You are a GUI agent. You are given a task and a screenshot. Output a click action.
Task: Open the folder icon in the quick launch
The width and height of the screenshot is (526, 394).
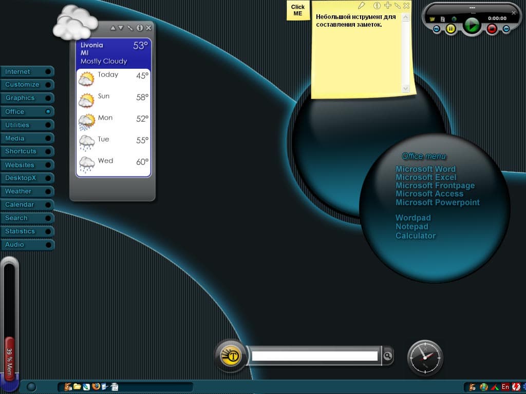click(77, 387)
